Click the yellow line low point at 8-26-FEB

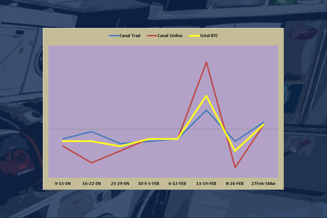pyautogui.click(x=235, y=151)
